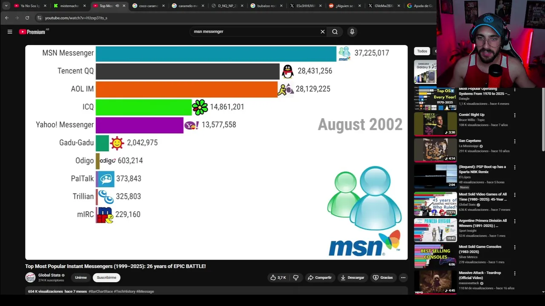The image size is (545, 306).
Task: Close the 'Ya No Sos Ig' tab
Action: [45, 6]
